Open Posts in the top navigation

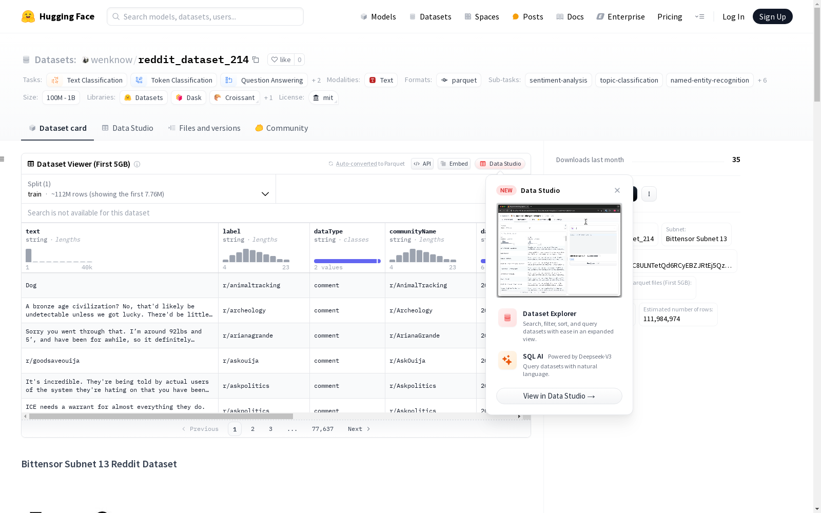coord(527,16)
